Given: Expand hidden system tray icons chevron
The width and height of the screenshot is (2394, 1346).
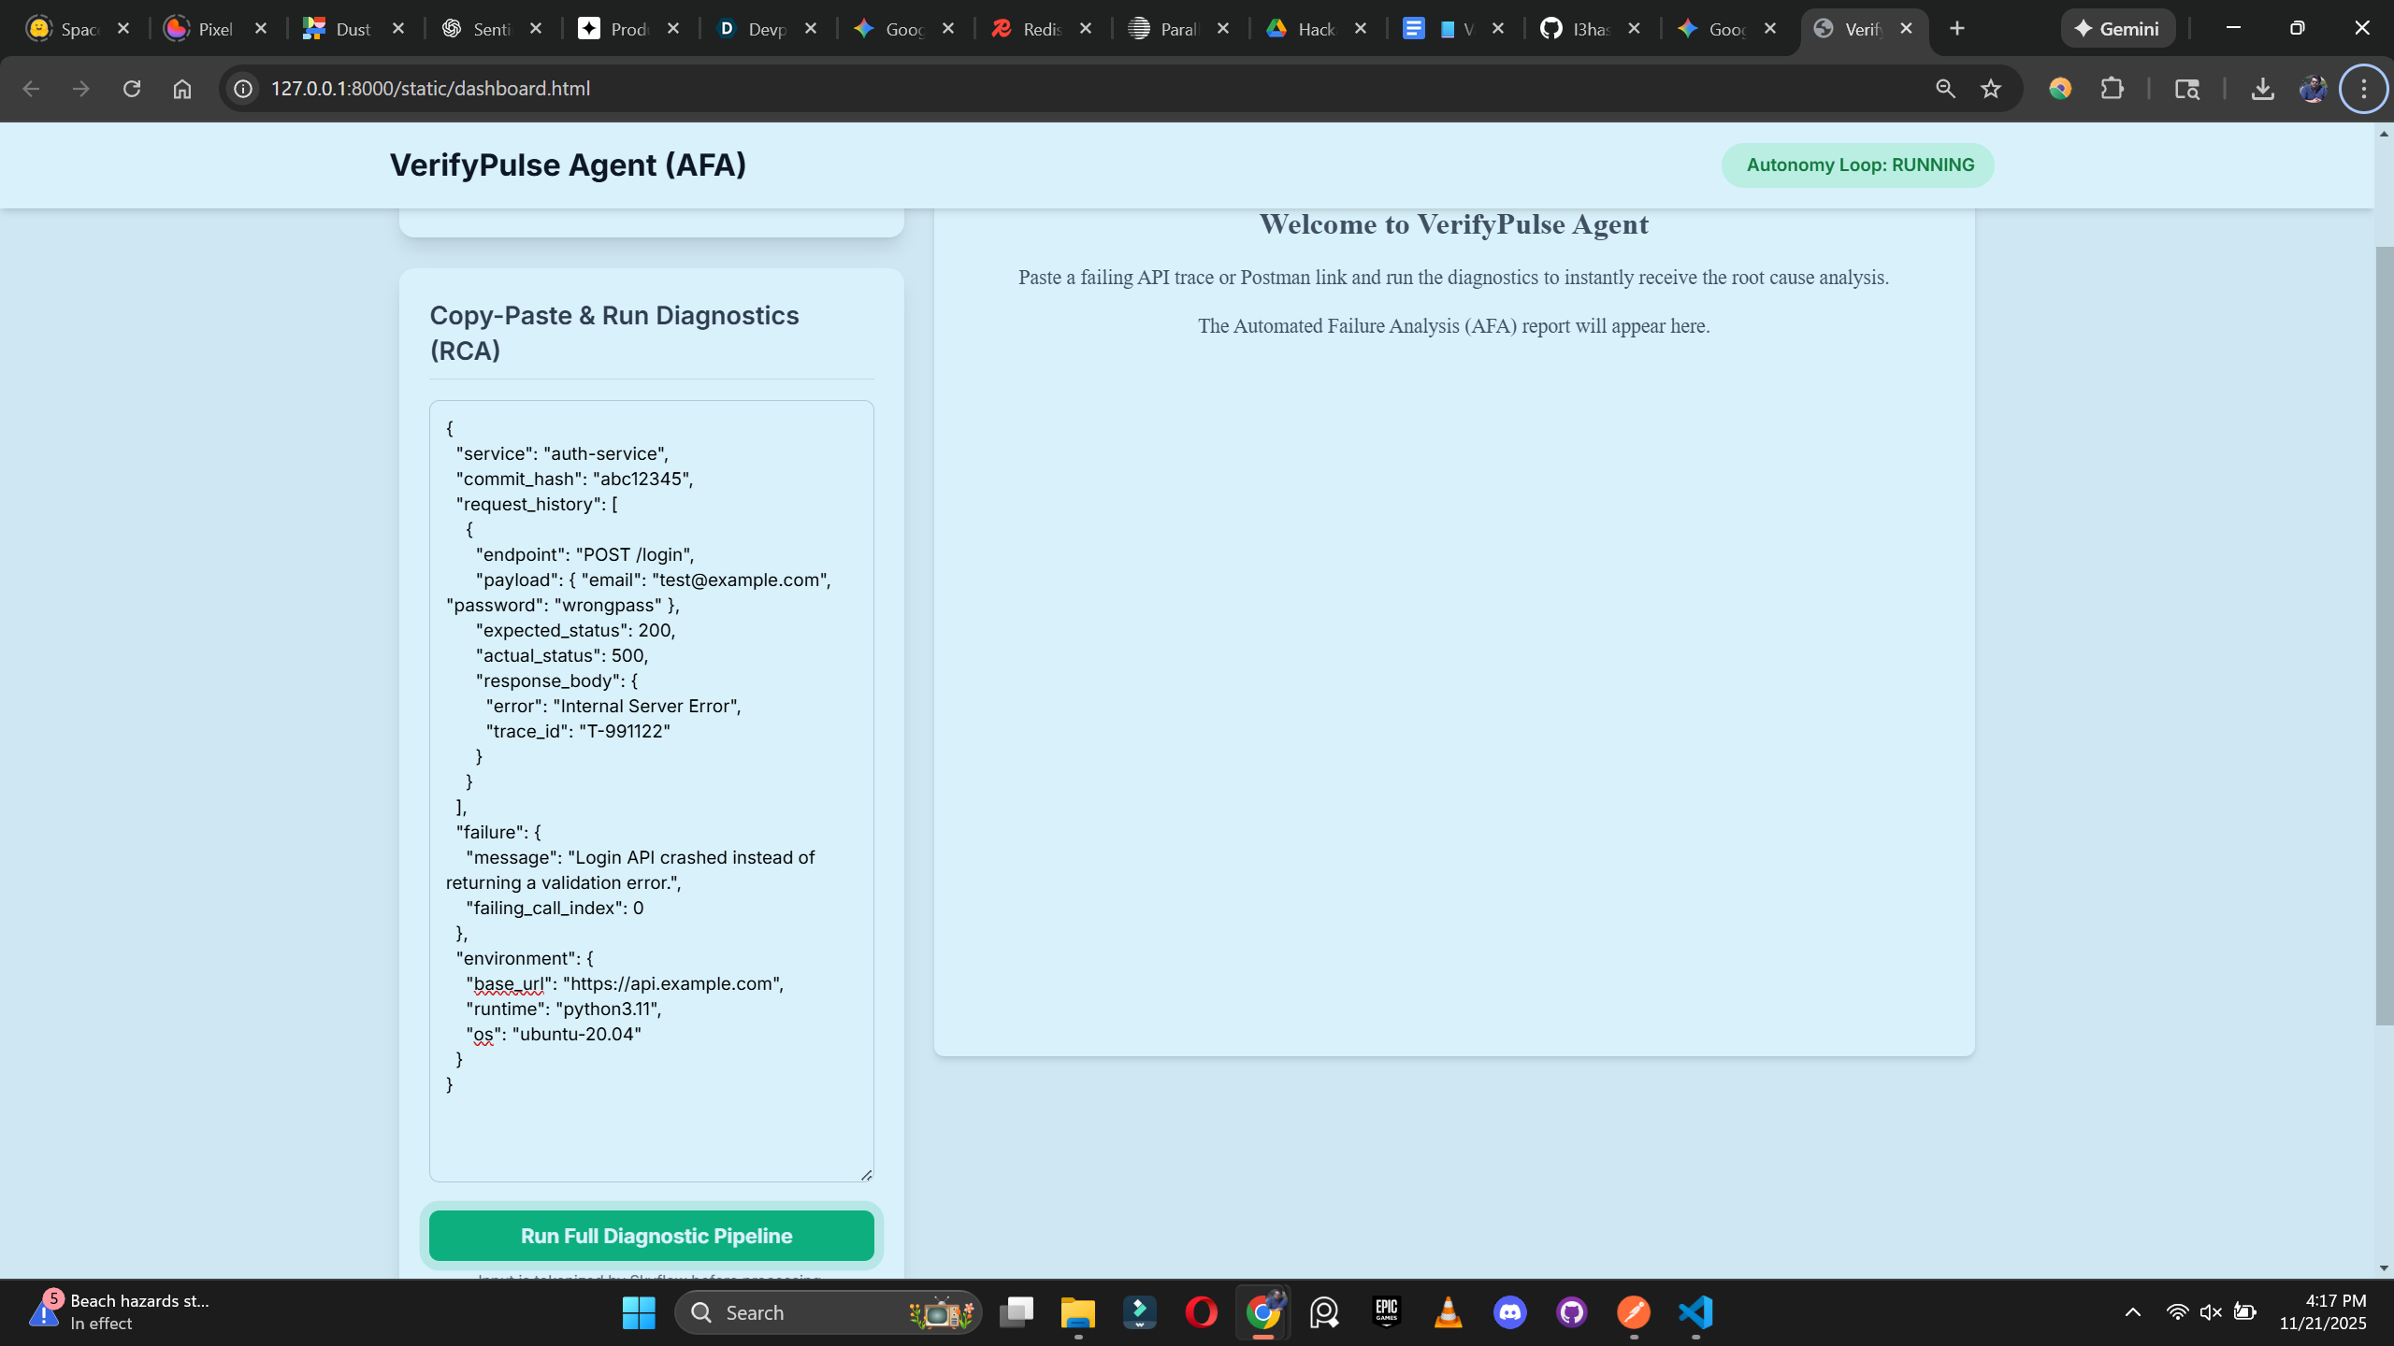Looking at the screenshot, I should point(2133,1312).
